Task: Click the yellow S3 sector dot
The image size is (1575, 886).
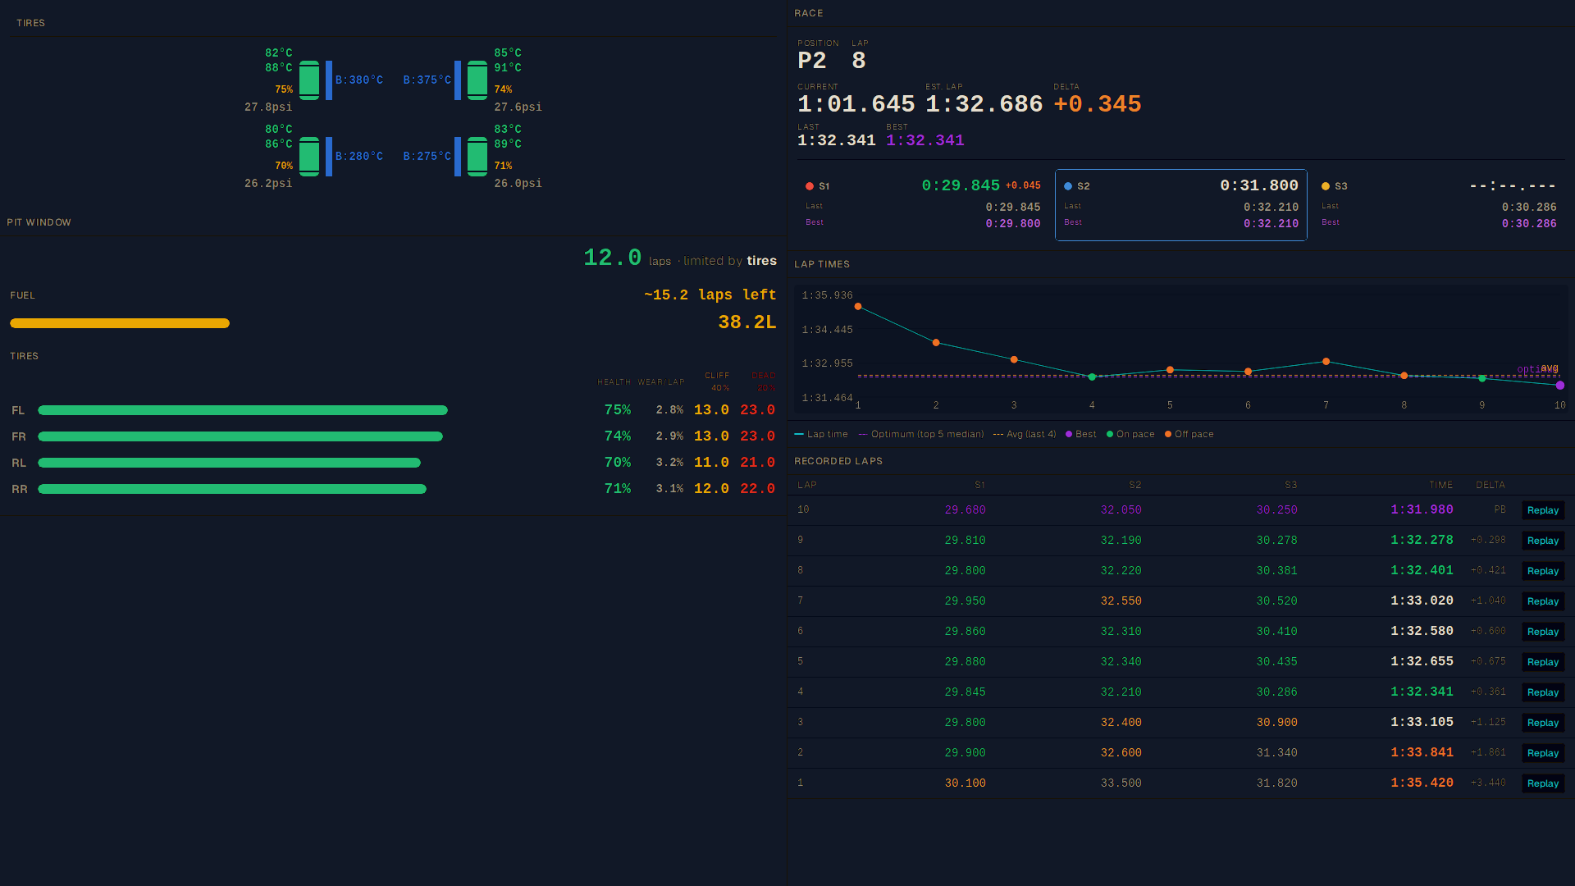Action: pyautogui.click(x=1326, y=186)
